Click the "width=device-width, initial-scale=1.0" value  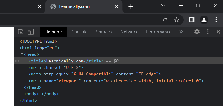coord(152,81)
